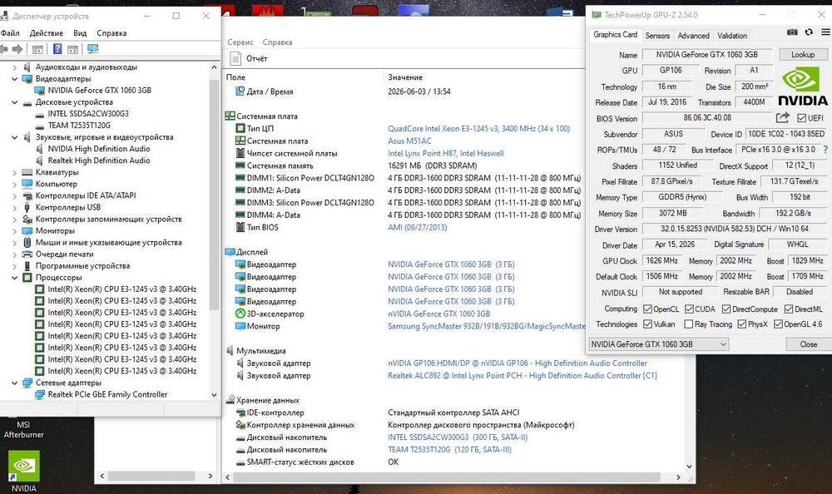Screen dimensions: 832x494
Task: Click the Отчёт page icon in the report window
Action: [x=235, y=58]
